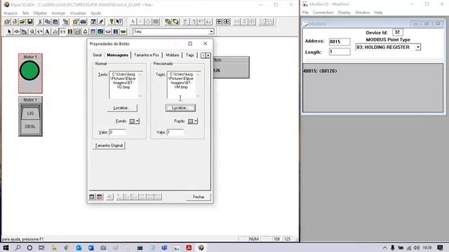Click the yellow Help lightbulb icon

point(112,22)
